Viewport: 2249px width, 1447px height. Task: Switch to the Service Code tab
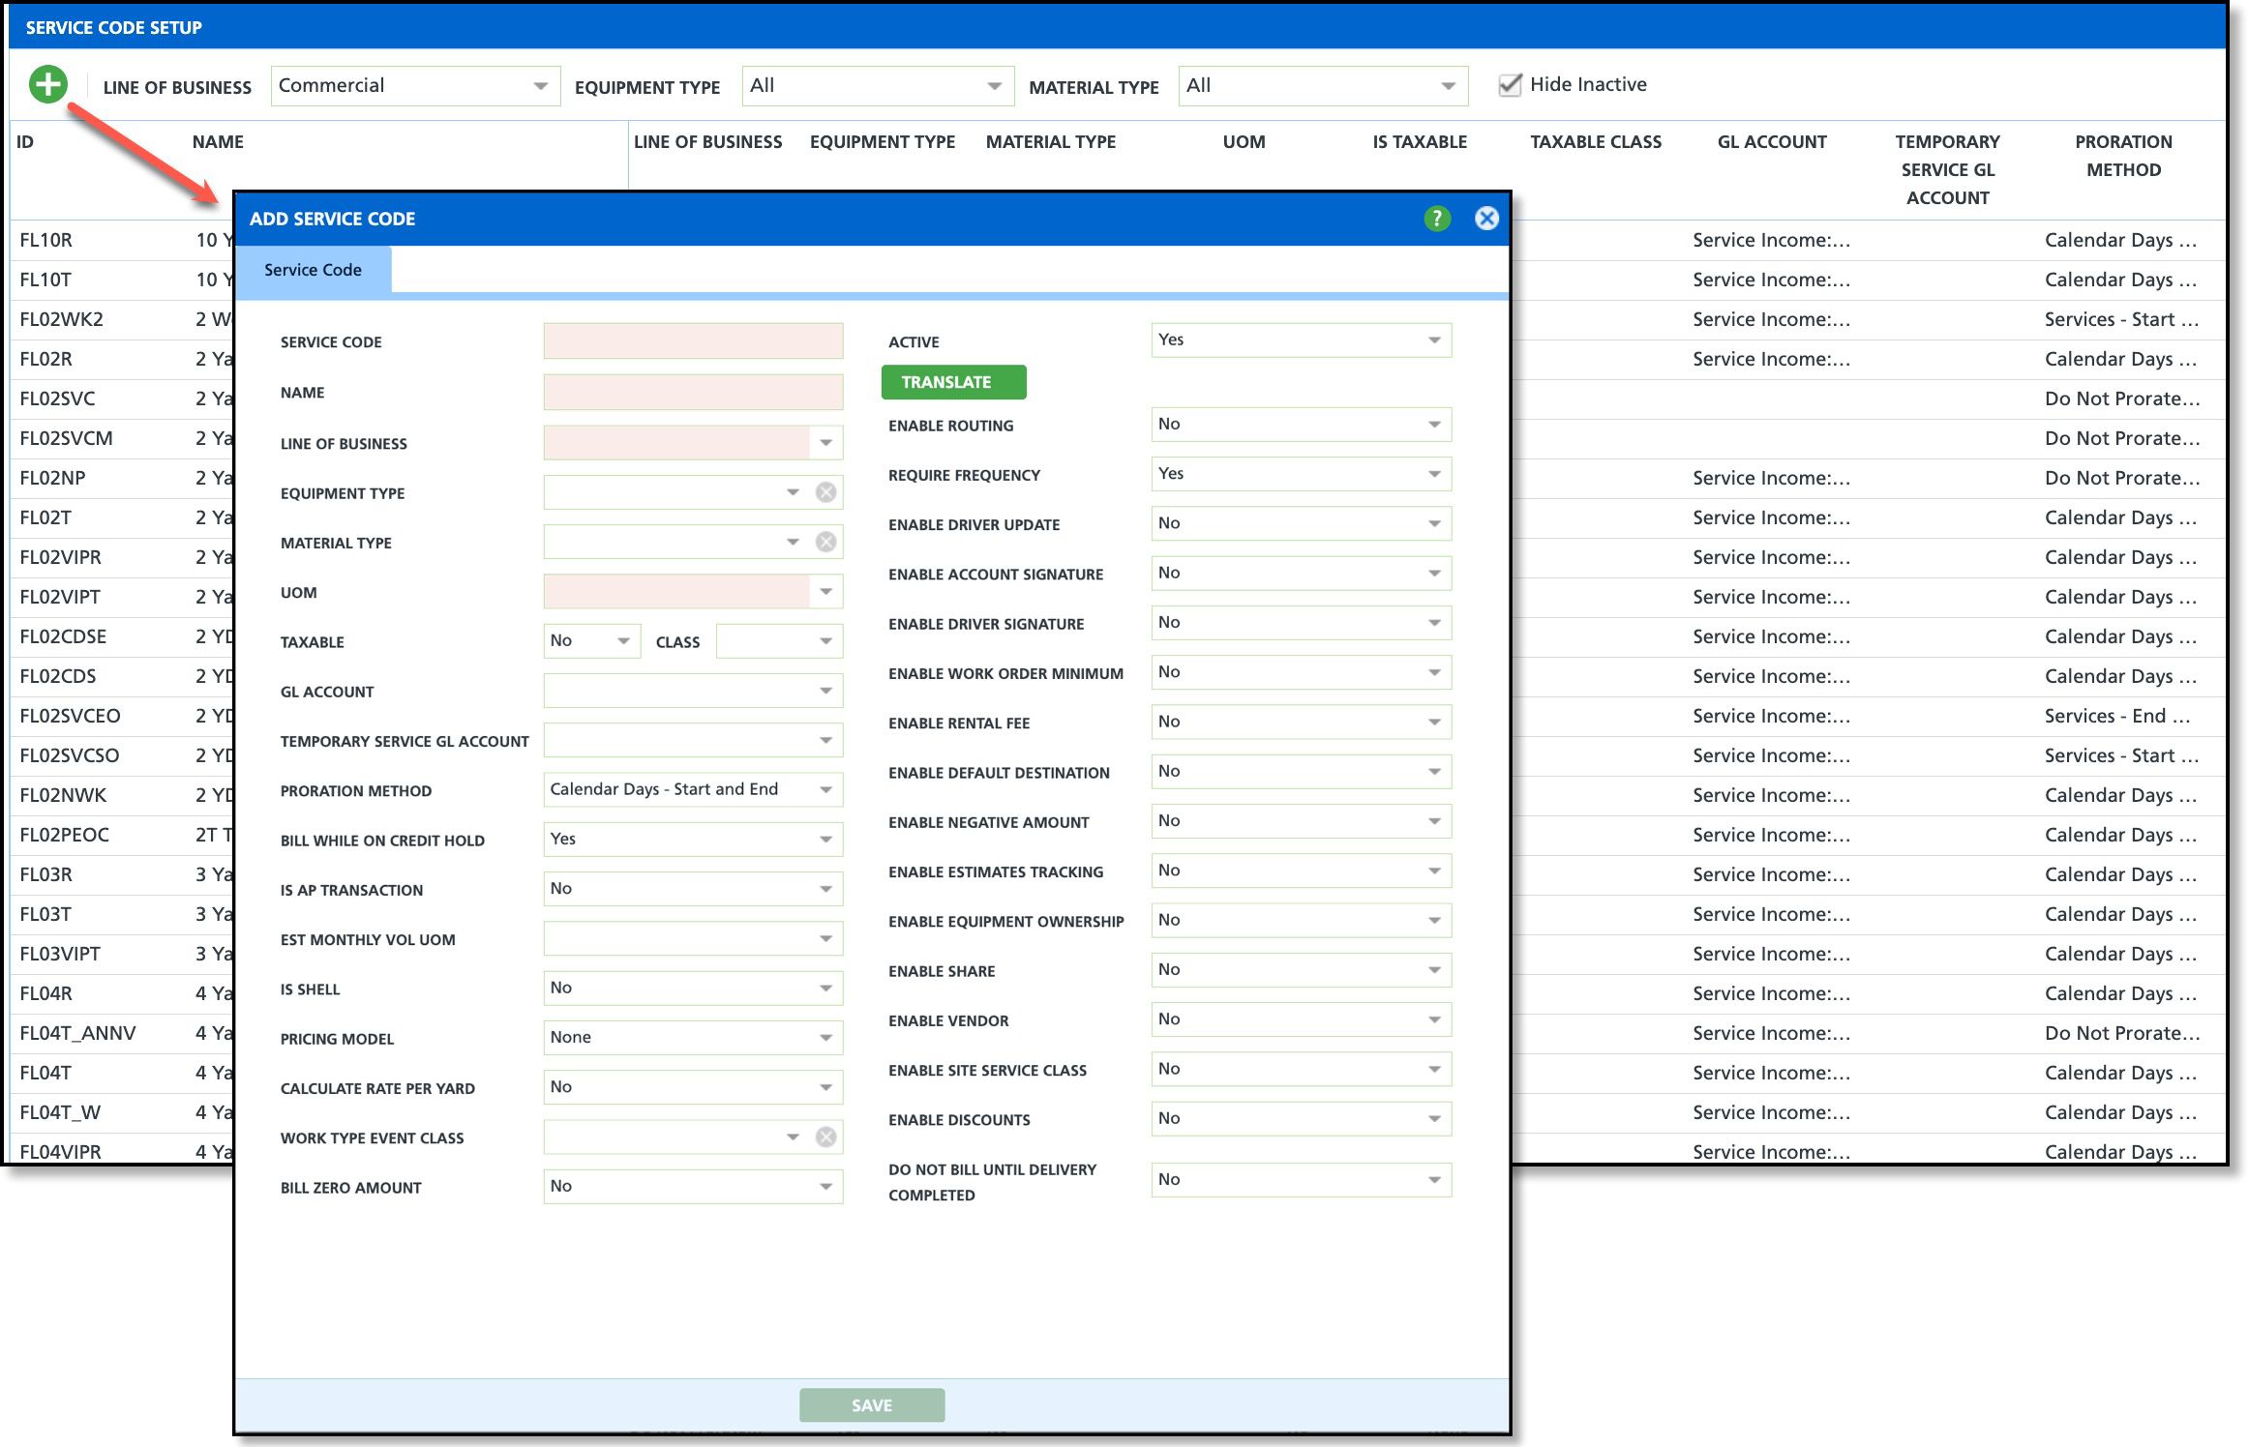click(x=313, y=270)
